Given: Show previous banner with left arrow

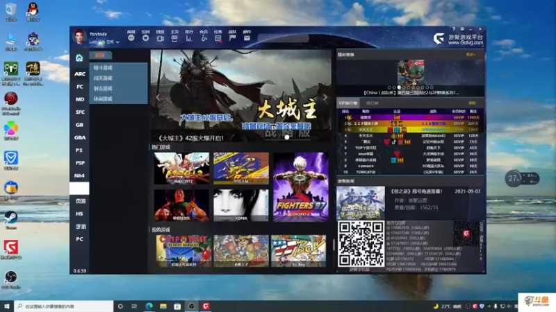Looking at the screenshot, I should click(x=158, y=97).
